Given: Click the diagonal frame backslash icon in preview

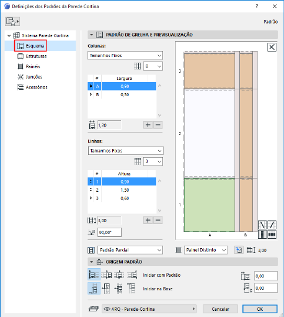Looking at the screenshot, I should (262, 225).
